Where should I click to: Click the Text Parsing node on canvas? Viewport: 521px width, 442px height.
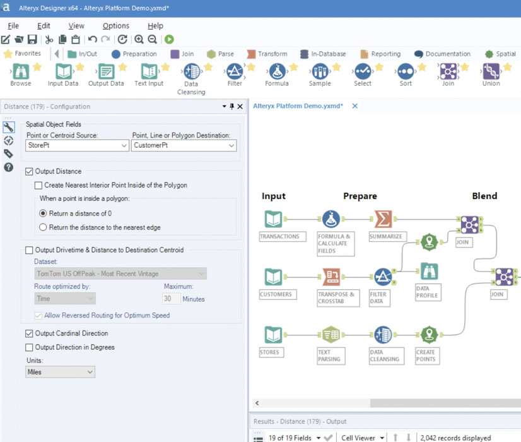[x=331, y=335]
